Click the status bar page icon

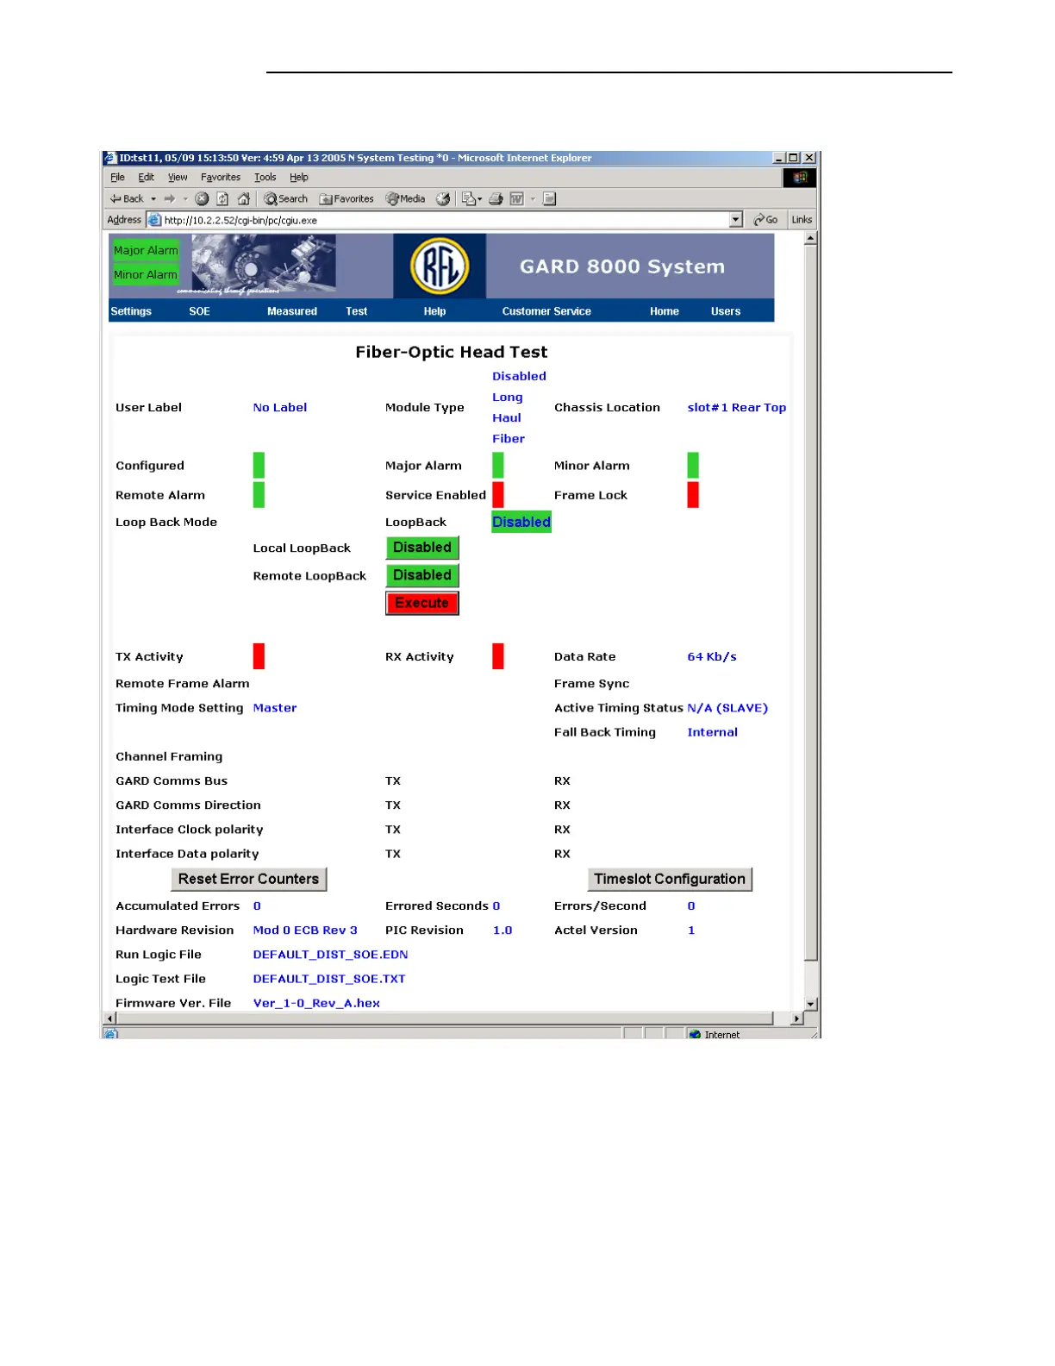110,1033
